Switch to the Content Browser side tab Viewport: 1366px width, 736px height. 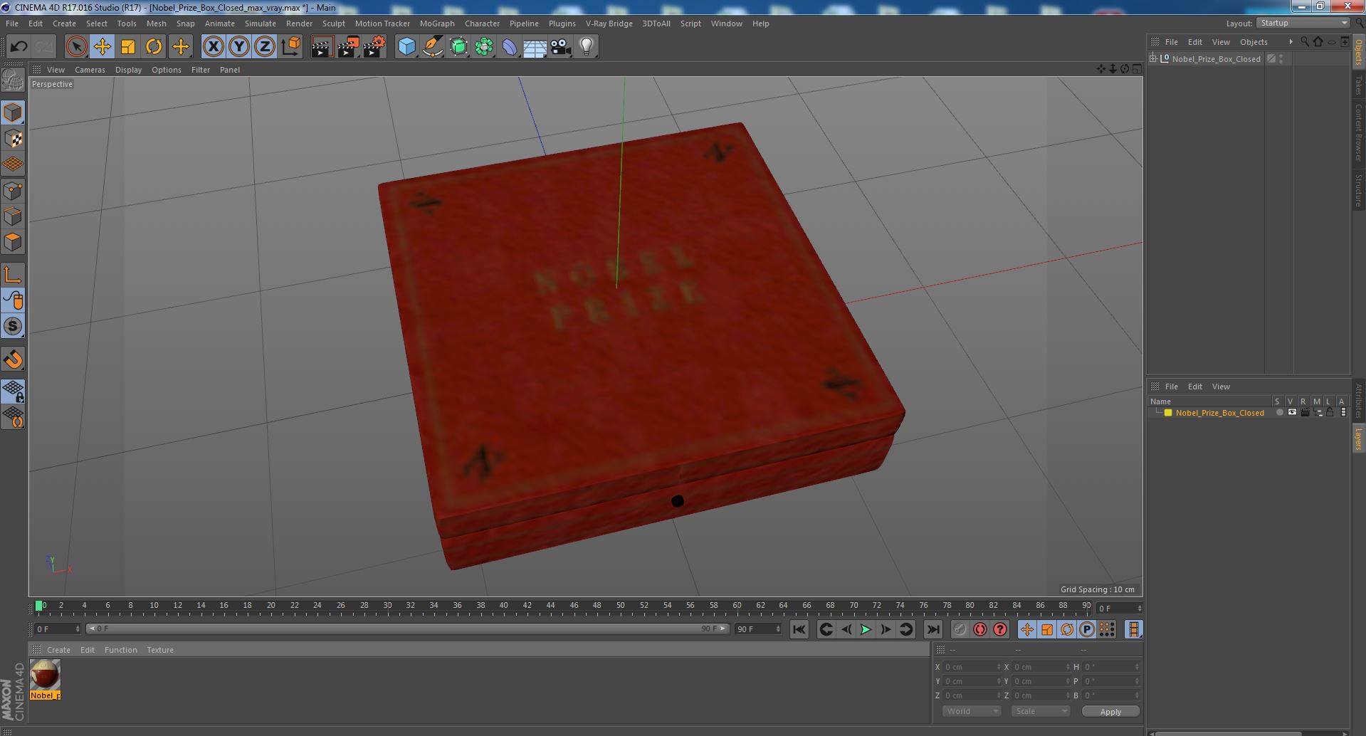click(1358, 132)
